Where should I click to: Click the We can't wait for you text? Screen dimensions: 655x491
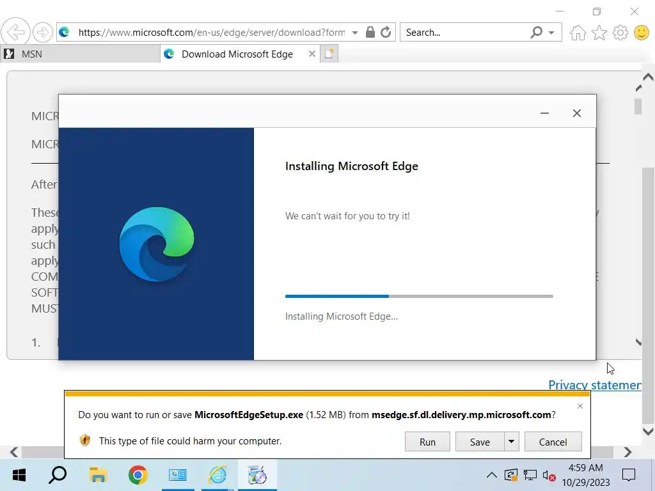[x=347, y=216]
